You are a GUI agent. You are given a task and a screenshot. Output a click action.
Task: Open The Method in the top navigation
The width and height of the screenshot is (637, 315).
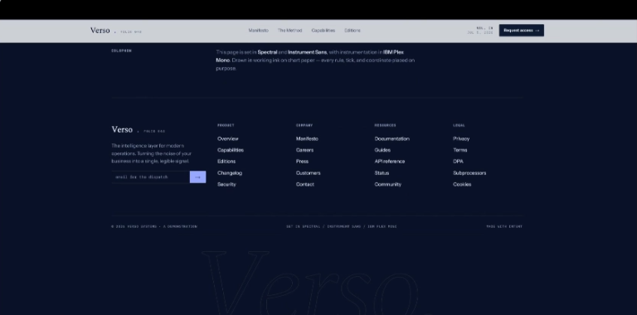[x=289, y=31]
